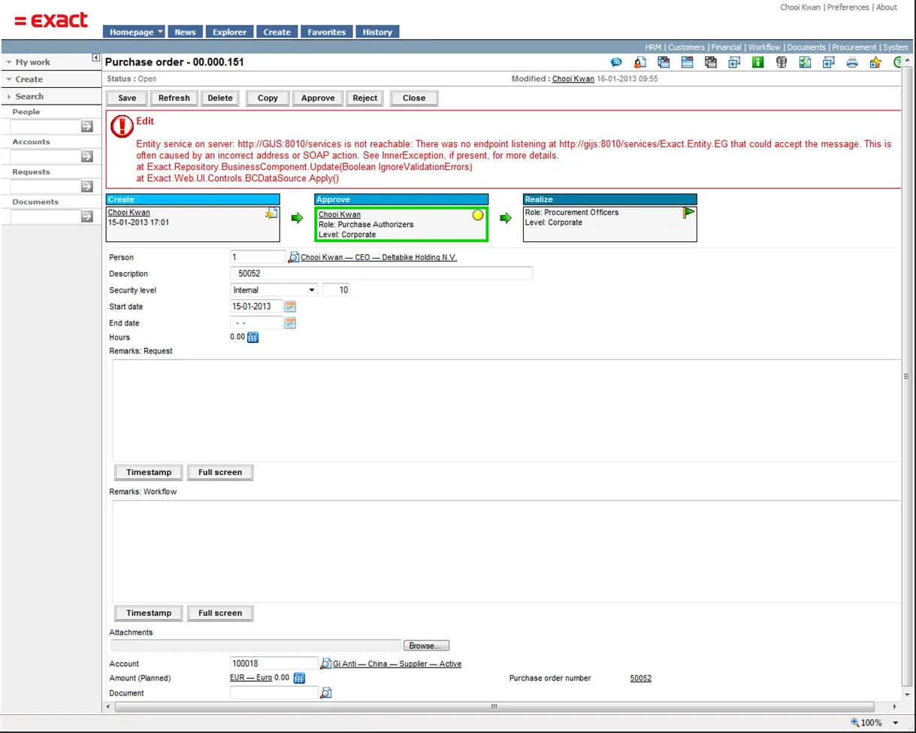Click the gold star favorites icon

(875, 63)
